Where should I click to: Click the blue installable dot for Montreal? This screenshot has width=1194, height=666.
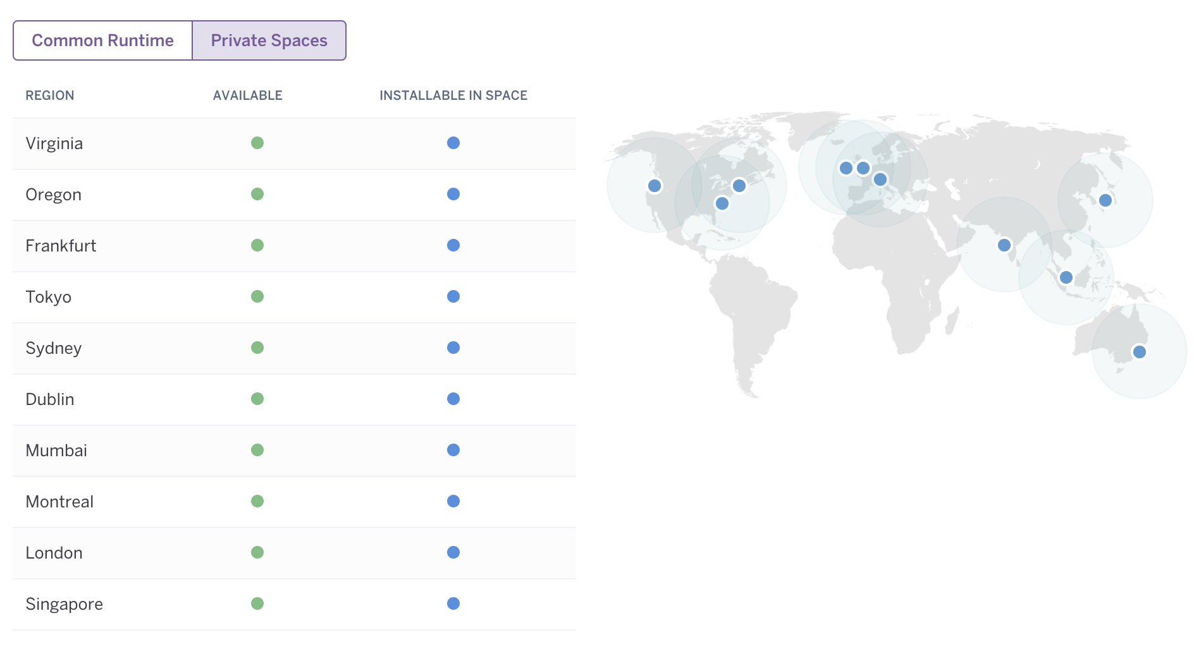coord(453,501)
